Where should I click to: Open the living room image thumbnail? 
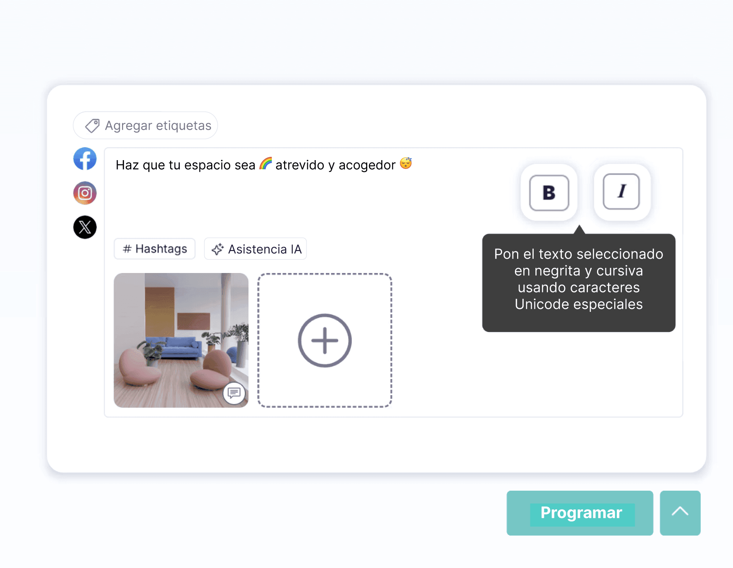pos(181,340)
